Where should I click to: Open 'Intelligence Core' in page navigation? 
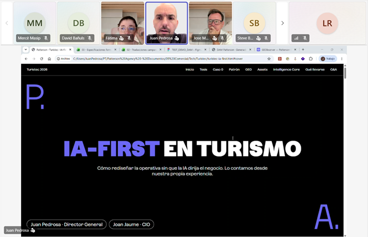287,70
